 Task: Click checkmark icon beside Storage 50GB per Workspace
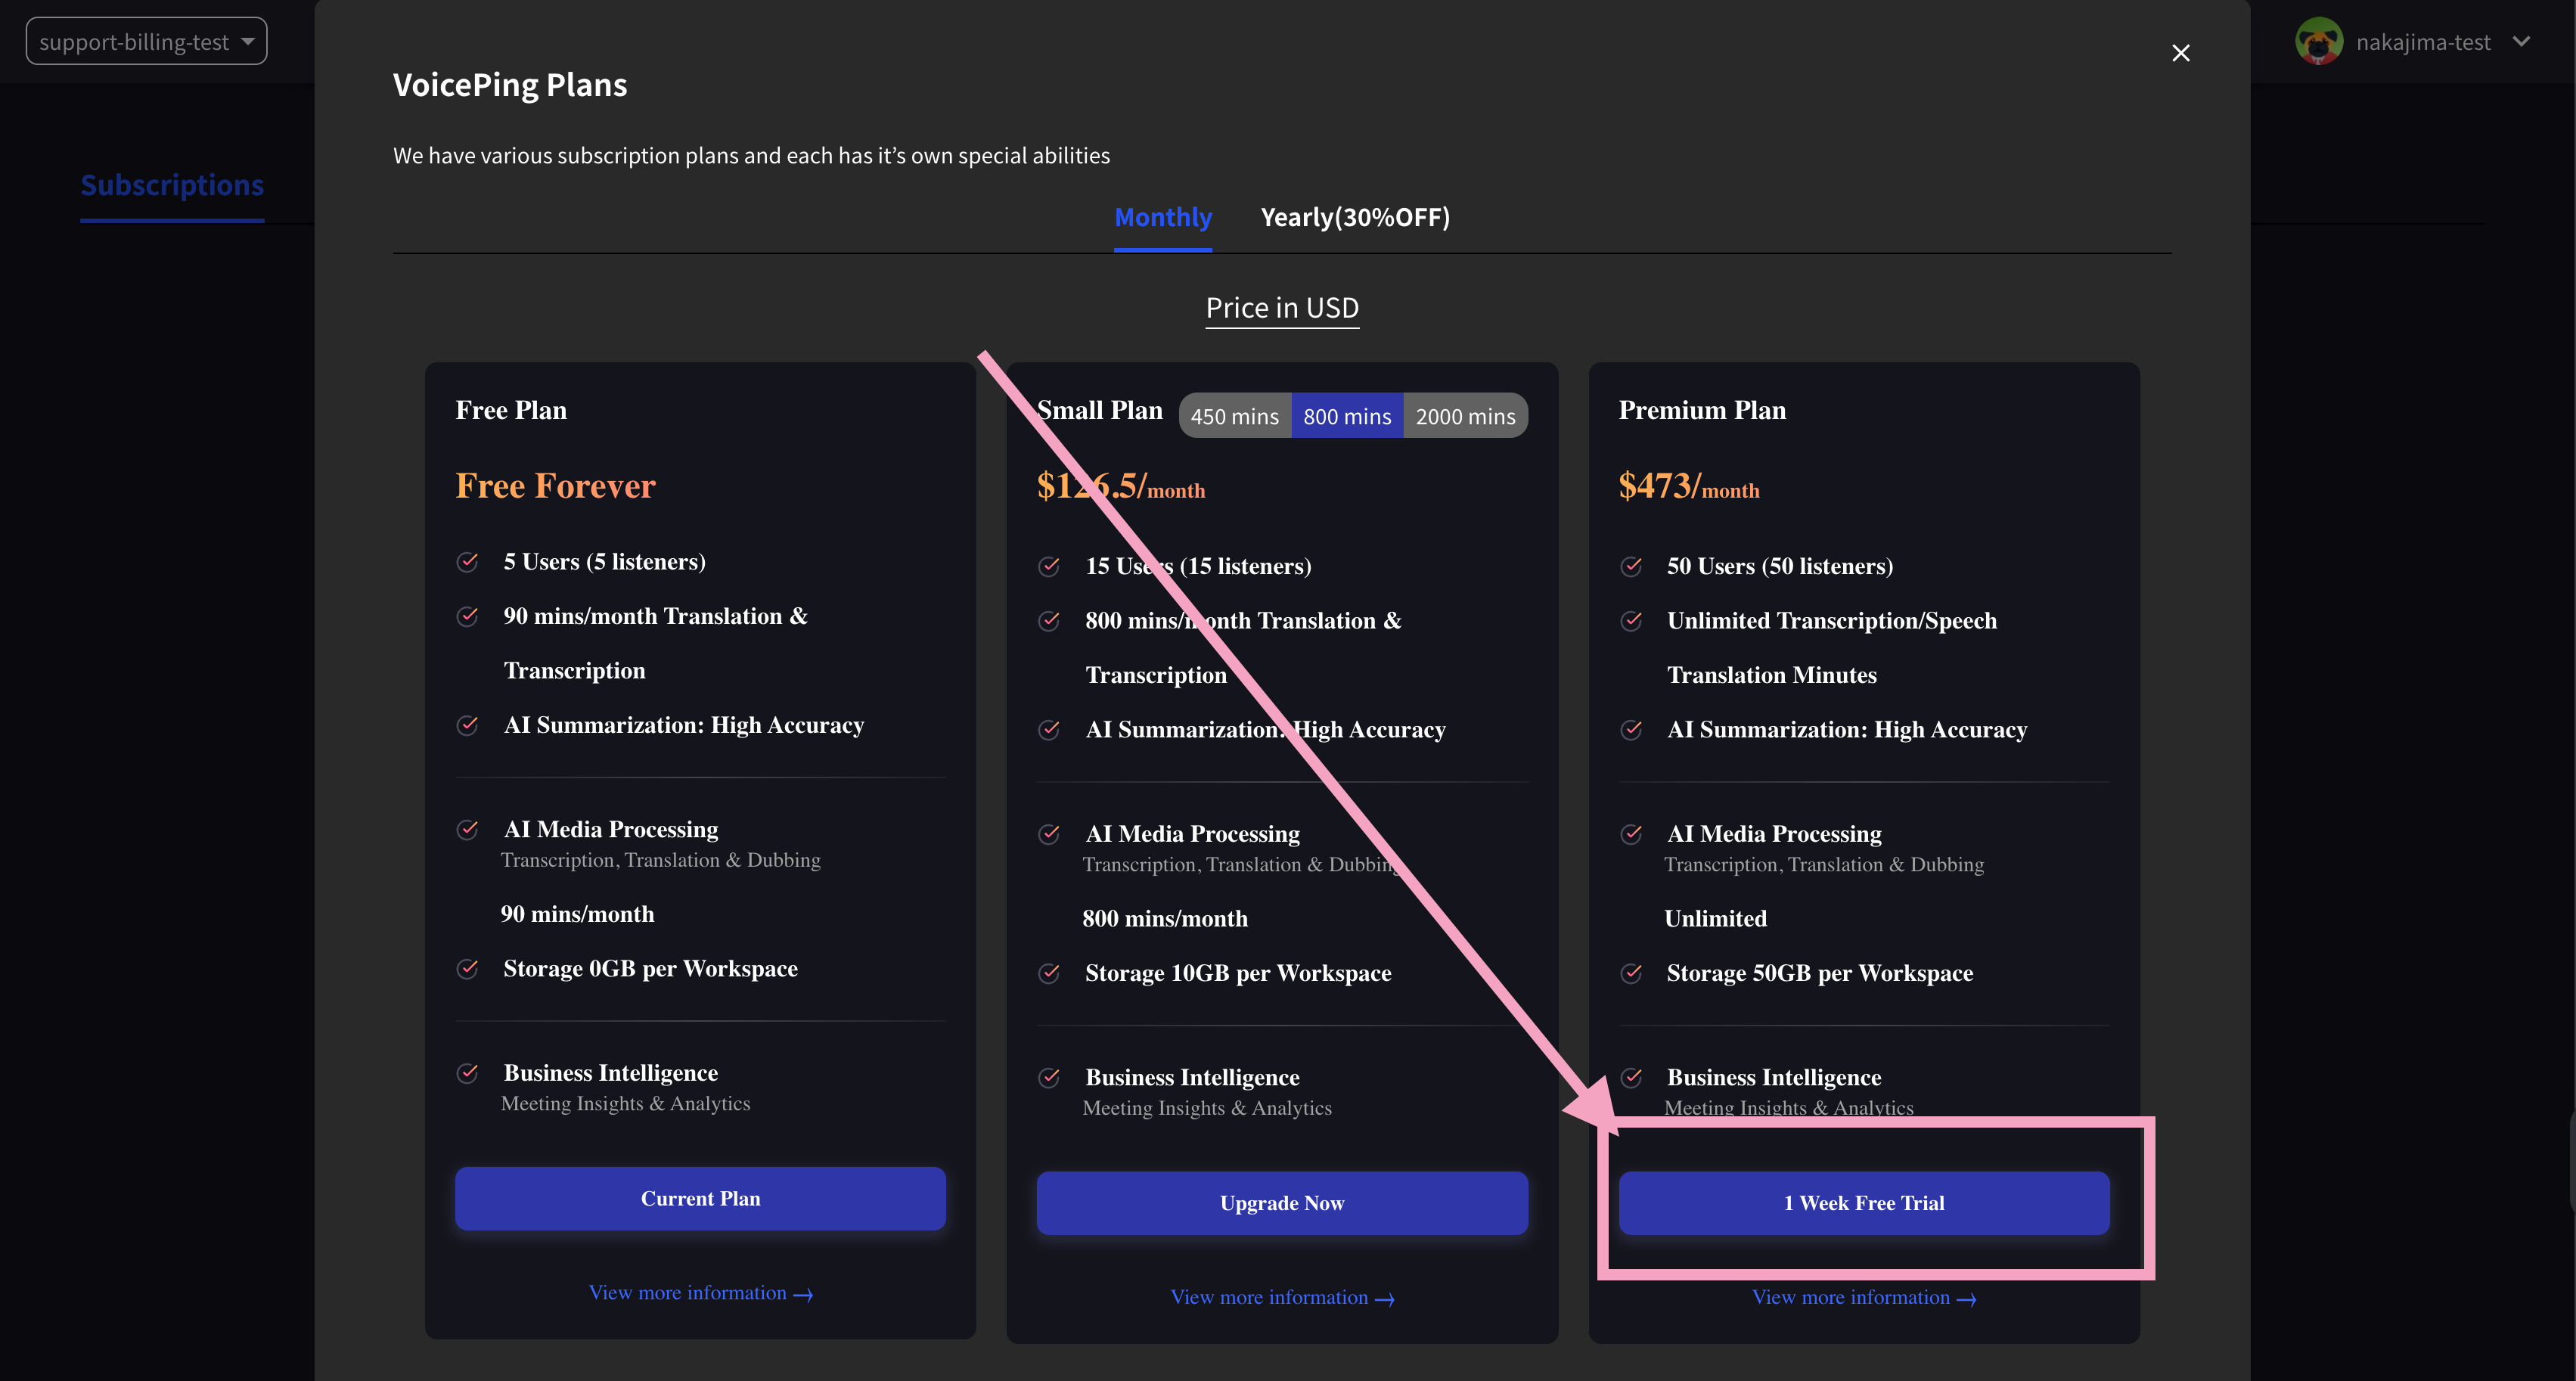[1631, 973]
